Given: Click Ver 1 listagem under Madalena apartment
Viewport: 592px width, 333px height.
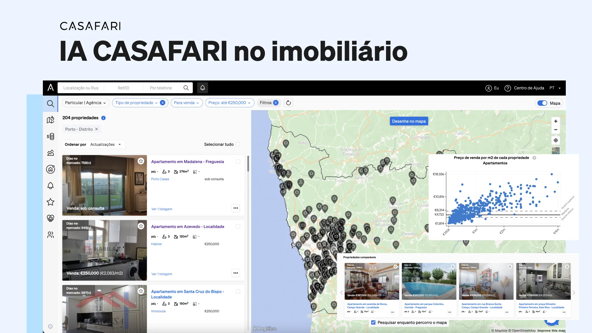Looking at the screenshot, I should 162,209.
